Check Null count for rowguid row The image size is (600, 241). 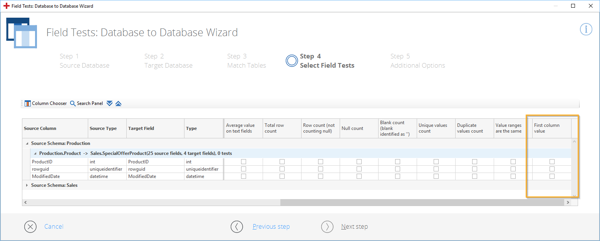[359, 169]
